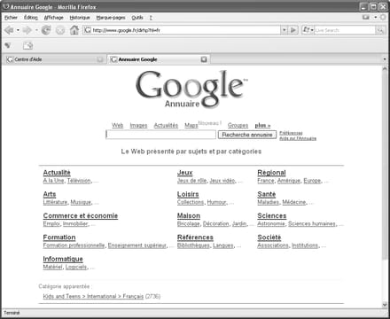The height and width of the screenshot is (319, 390).
Task: Click the Recherche annuaire button
Action: point(247,135)
